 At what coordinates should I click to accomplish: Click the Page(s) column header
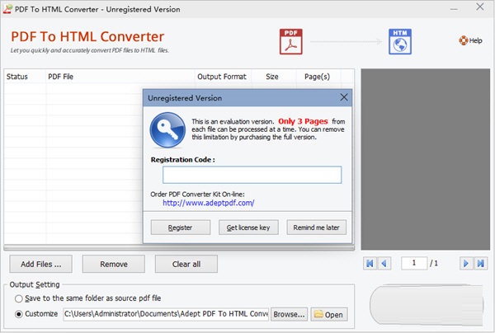317,77
